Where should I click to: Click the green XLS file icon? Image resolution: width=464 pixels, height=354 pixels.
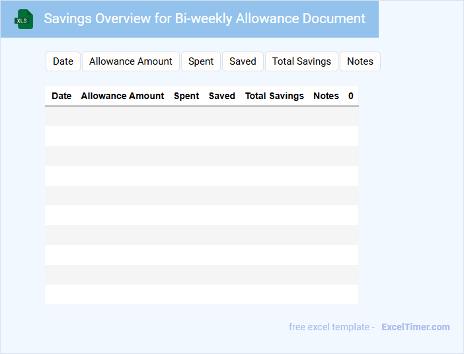(24, 19)
